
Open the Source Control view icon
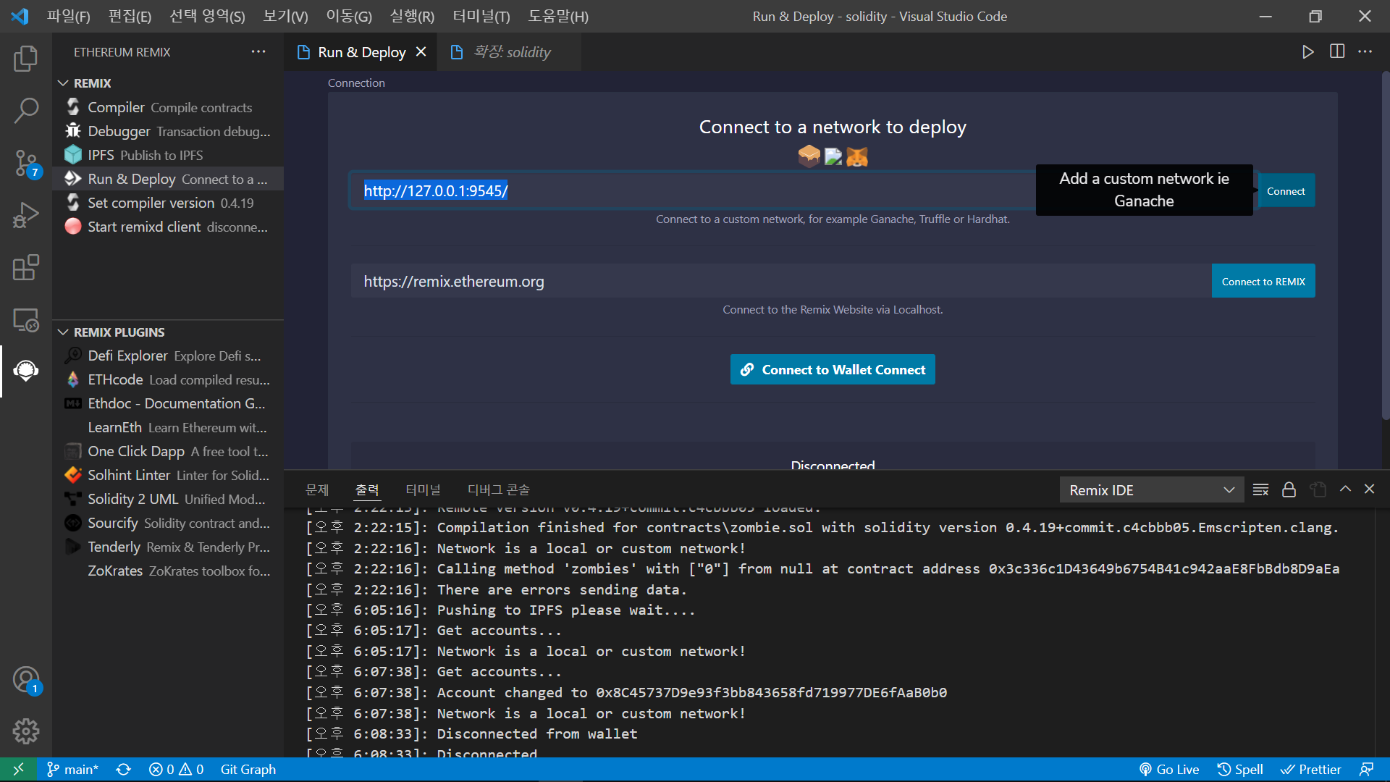tap(26, 163)
